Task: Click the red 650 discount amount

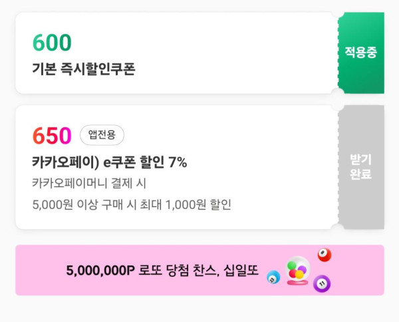Action: click(51, 136)
